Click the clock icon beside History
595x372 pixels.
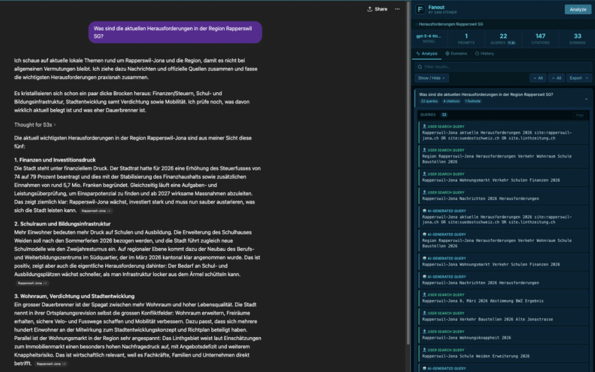pos(477,53)
